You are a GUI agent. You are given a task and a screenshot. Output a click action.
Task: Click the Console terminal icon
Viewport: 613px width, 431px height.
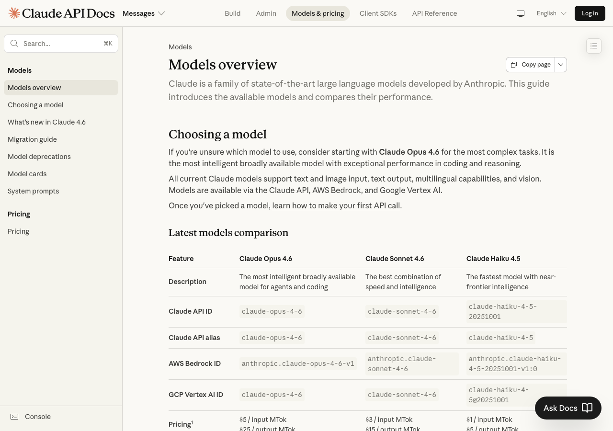click(x=15, y=417)
